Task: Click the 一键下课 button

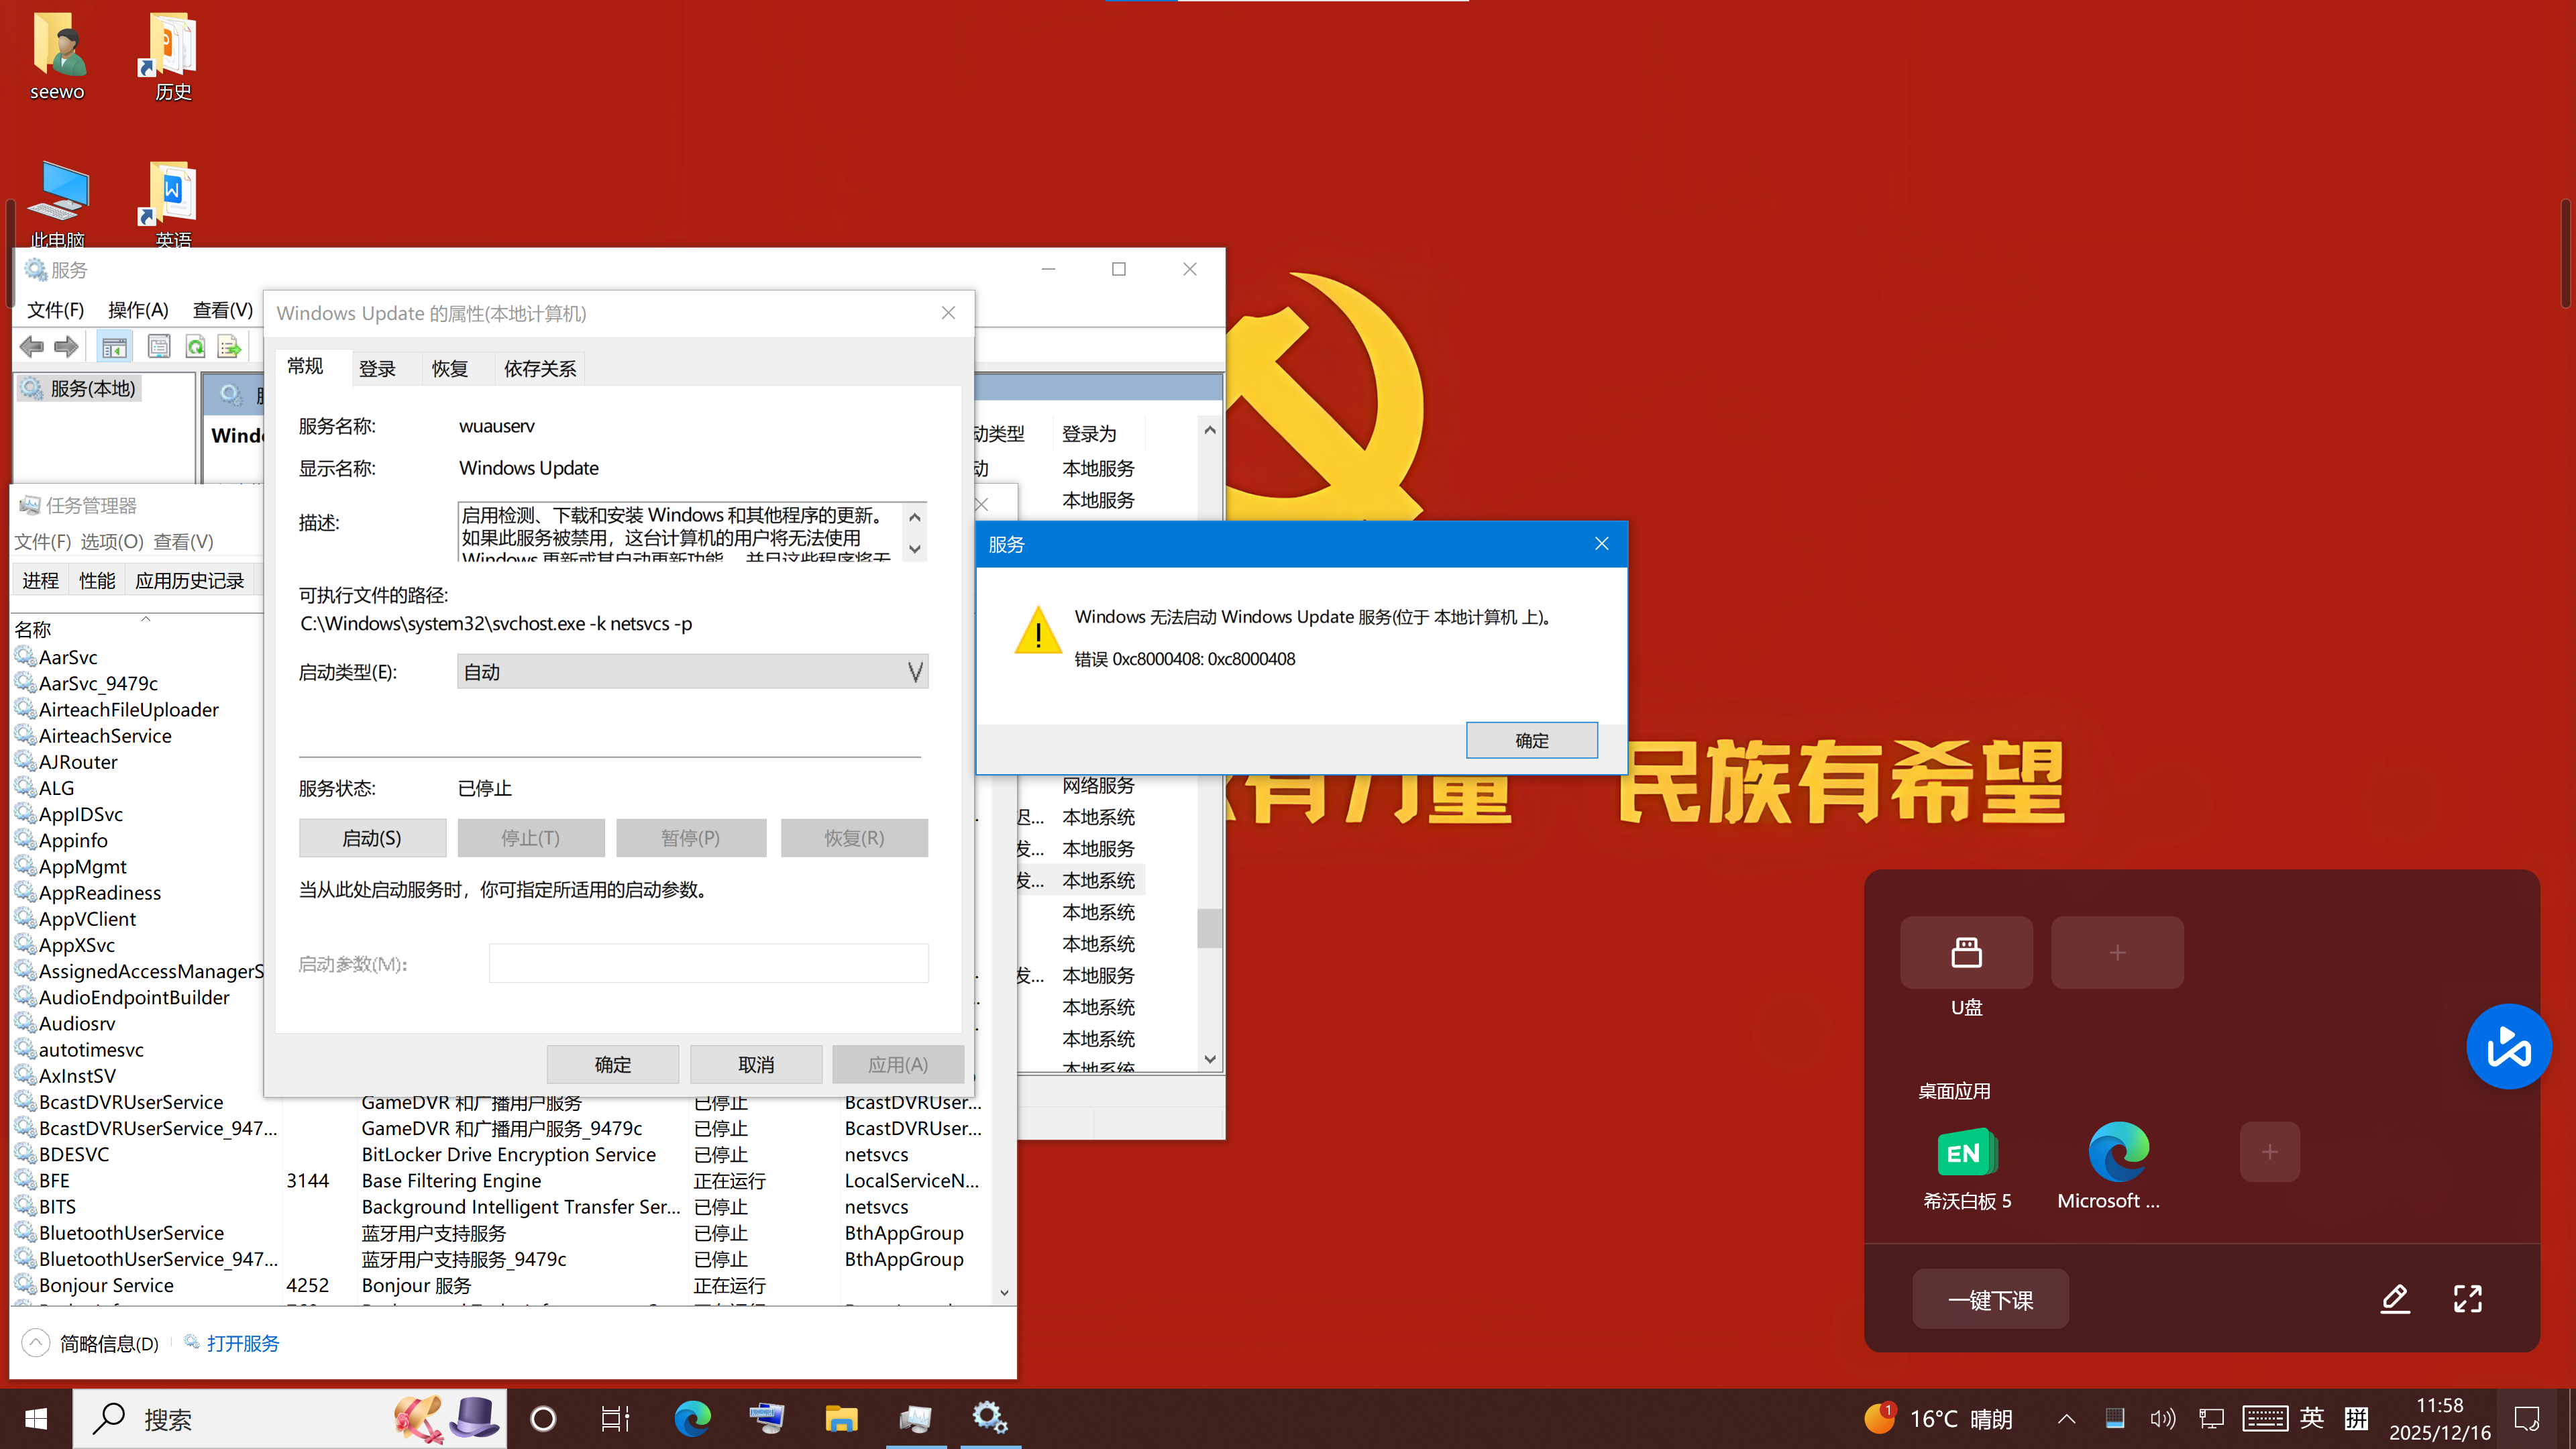Action: pos(1990,1299)
